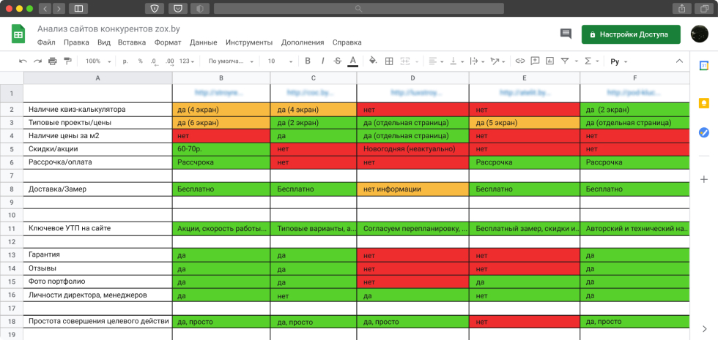Open the fill color bucket tool

coord(372,61)
